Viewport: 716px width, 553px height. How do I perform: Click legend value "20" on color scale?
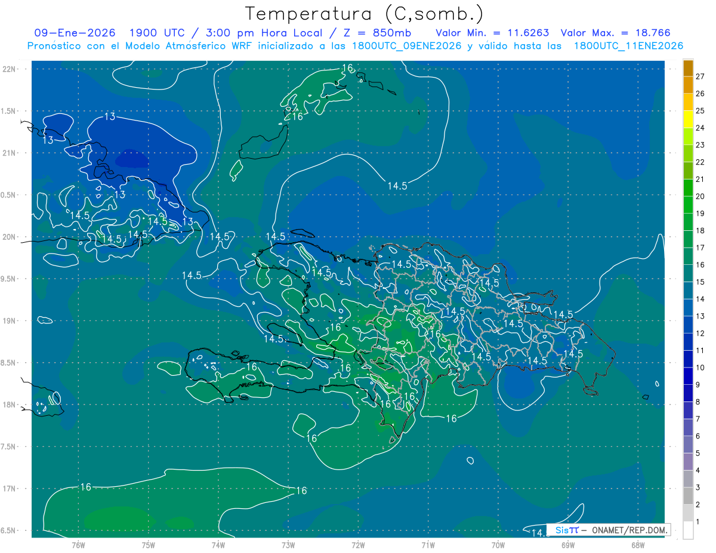[x=700, y=196]
